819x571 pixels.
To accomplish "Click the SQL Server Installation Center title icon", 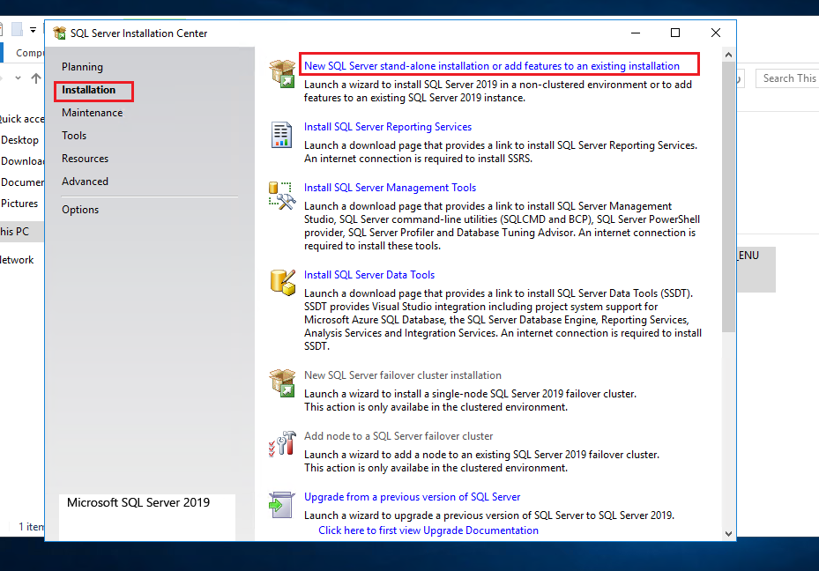I will (60, 33).
